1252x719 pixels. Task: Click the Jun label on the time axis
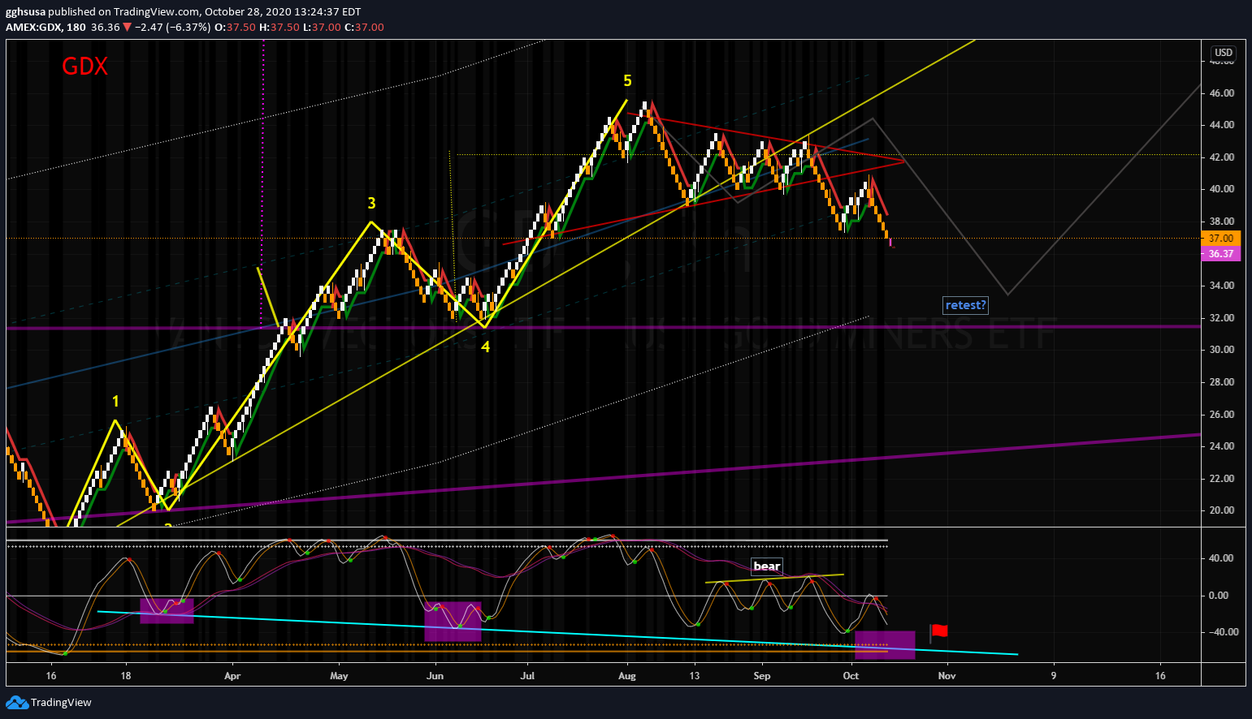click(x=435, y=676)
